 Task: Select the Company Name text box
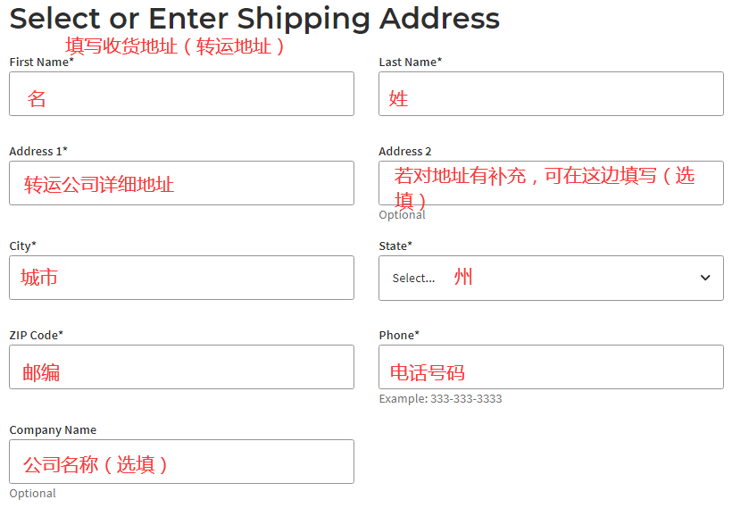(181, 462)
